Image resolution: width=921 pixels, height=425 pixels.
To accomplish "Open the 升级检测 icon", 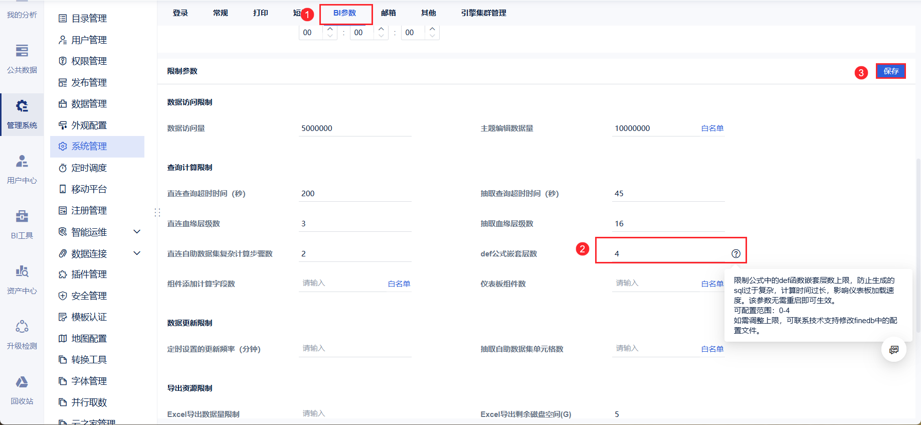I will click(x=22, y=327).
